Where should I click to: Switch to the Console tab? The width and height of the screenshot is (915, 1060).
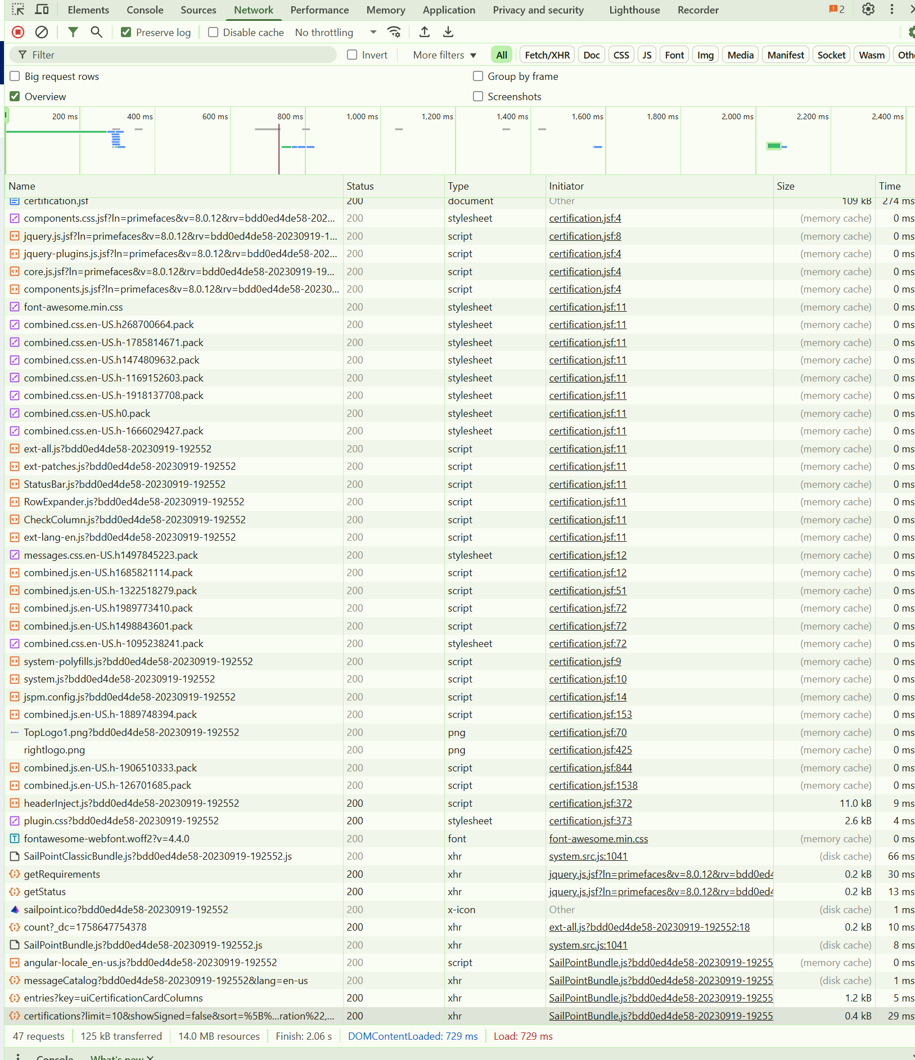145,10
